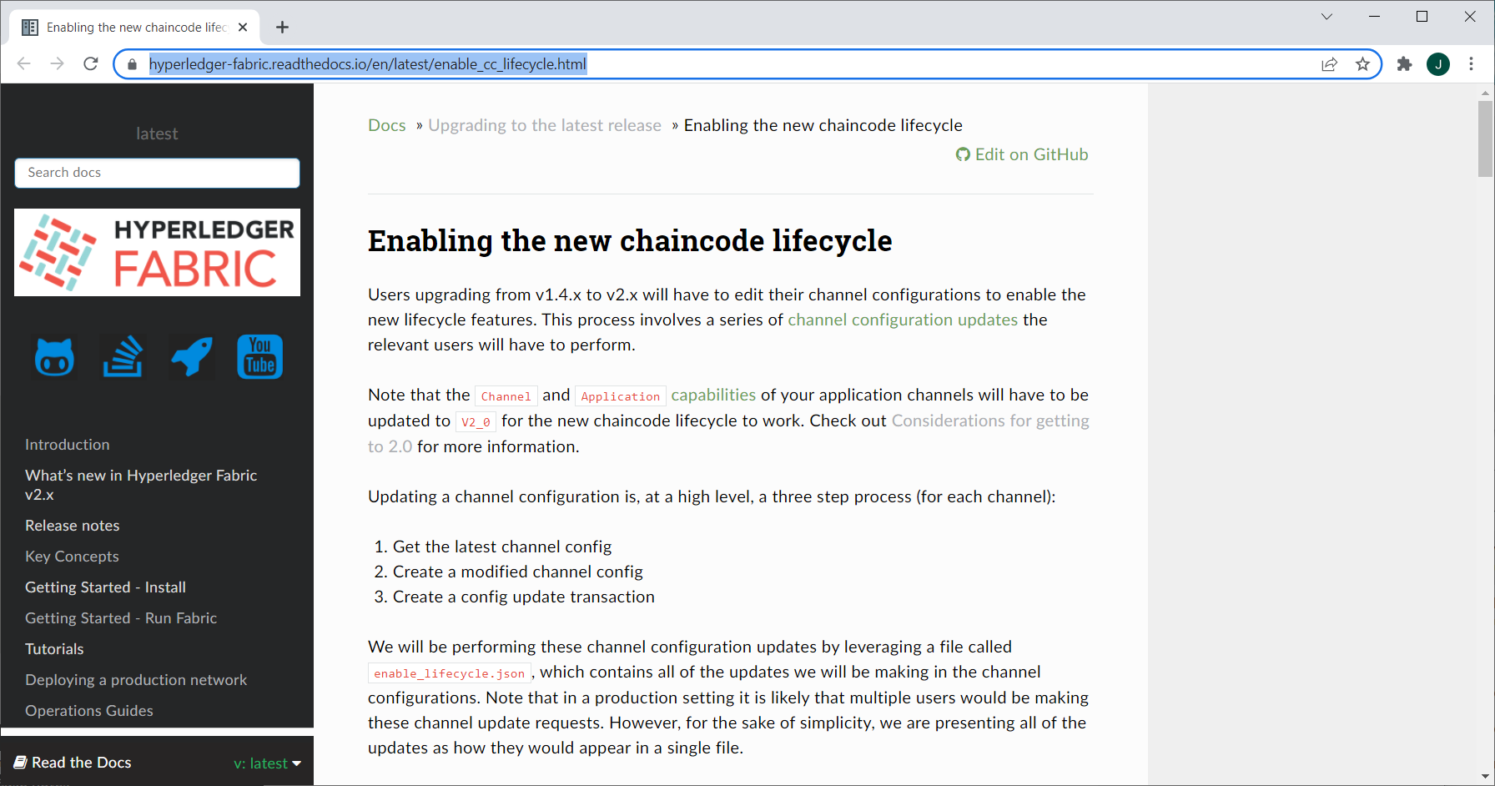Open Tutorials sidebar item
Viewport: 1495px width, 786px height.
(54, 649)
